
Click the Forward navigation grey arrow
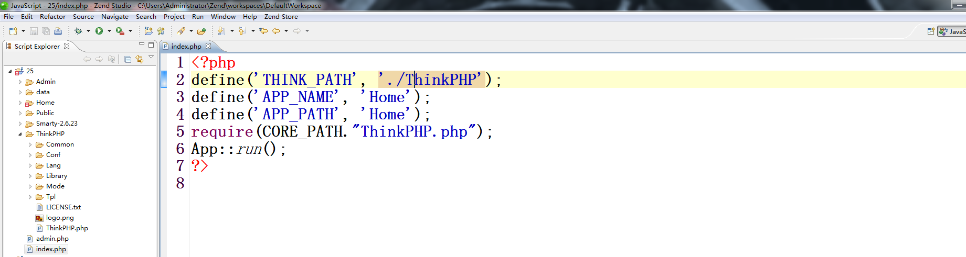coord(297,31)
